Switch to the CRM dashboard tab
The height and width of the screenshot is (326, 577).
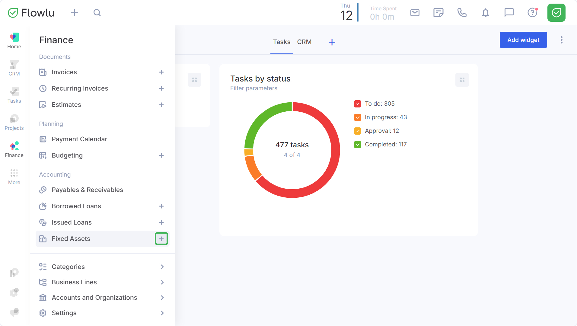click(304, 42)
